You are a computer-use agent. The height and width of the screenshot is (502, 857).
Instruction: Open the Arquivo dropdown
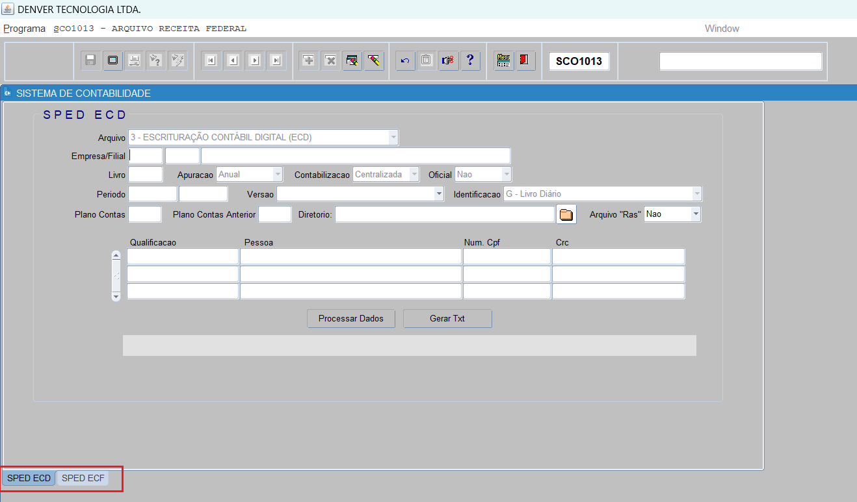(x=393, y=138)
